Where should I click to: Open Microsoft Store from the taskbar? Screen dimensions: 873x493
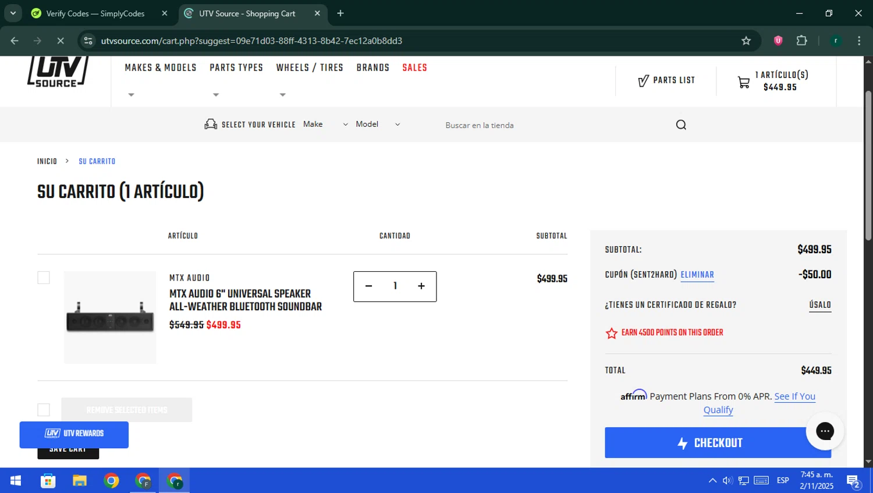48,481
